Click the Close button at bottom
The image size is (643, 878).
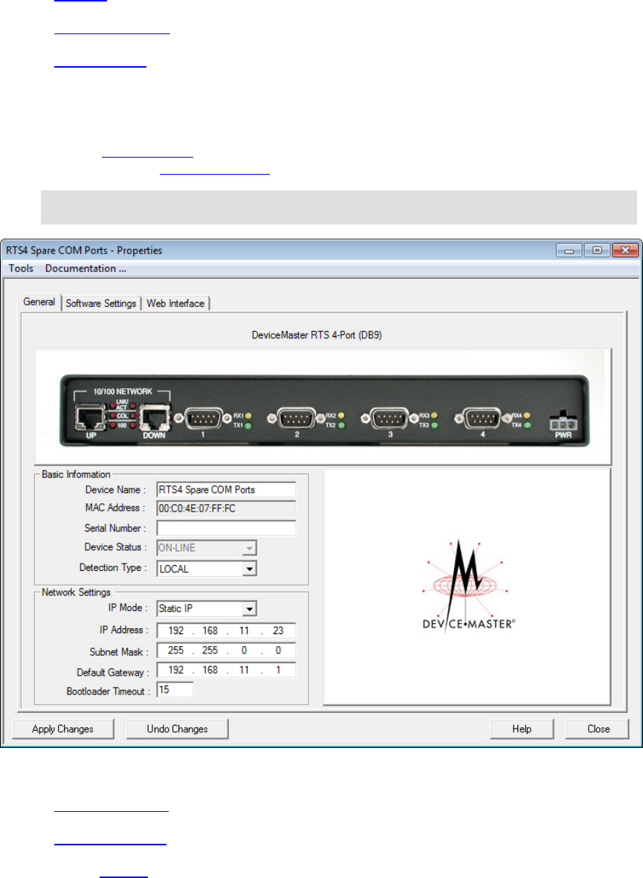(598, 729)
